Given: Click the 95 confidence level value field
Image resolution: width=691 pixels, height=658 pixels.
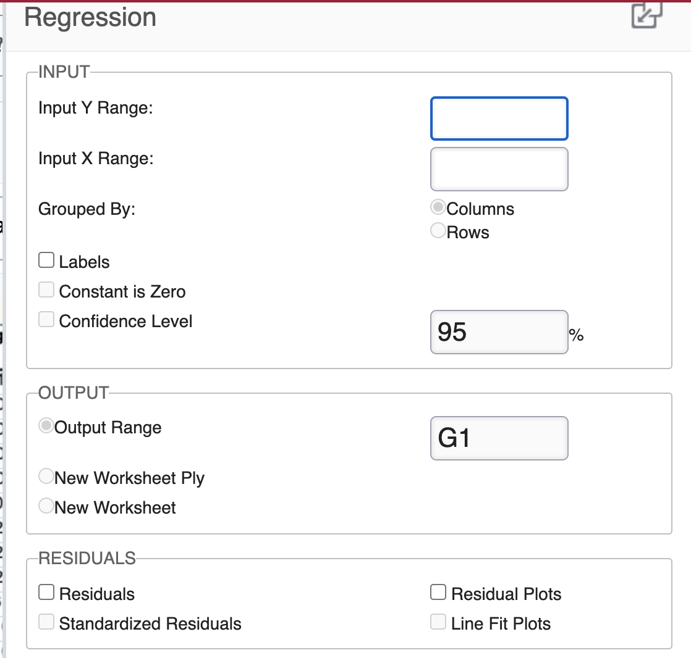Looking at the screenshot, I should tap(499, 332).
